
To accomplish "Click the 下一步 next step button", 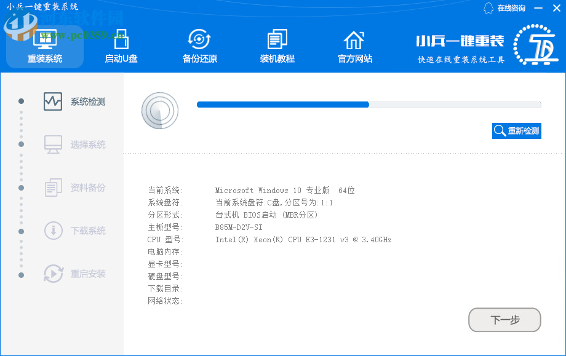I will [504, 320].
